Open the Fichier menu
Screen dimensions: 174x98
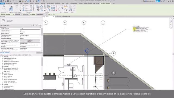click(2, 4)
